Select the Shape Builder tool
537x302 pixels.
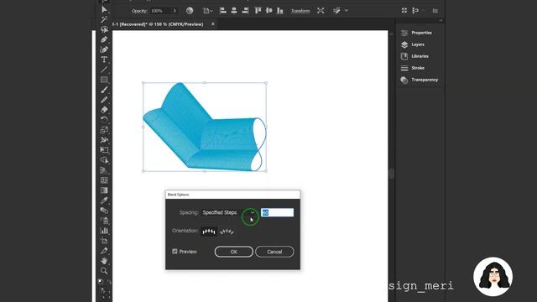tap(104, 160)
